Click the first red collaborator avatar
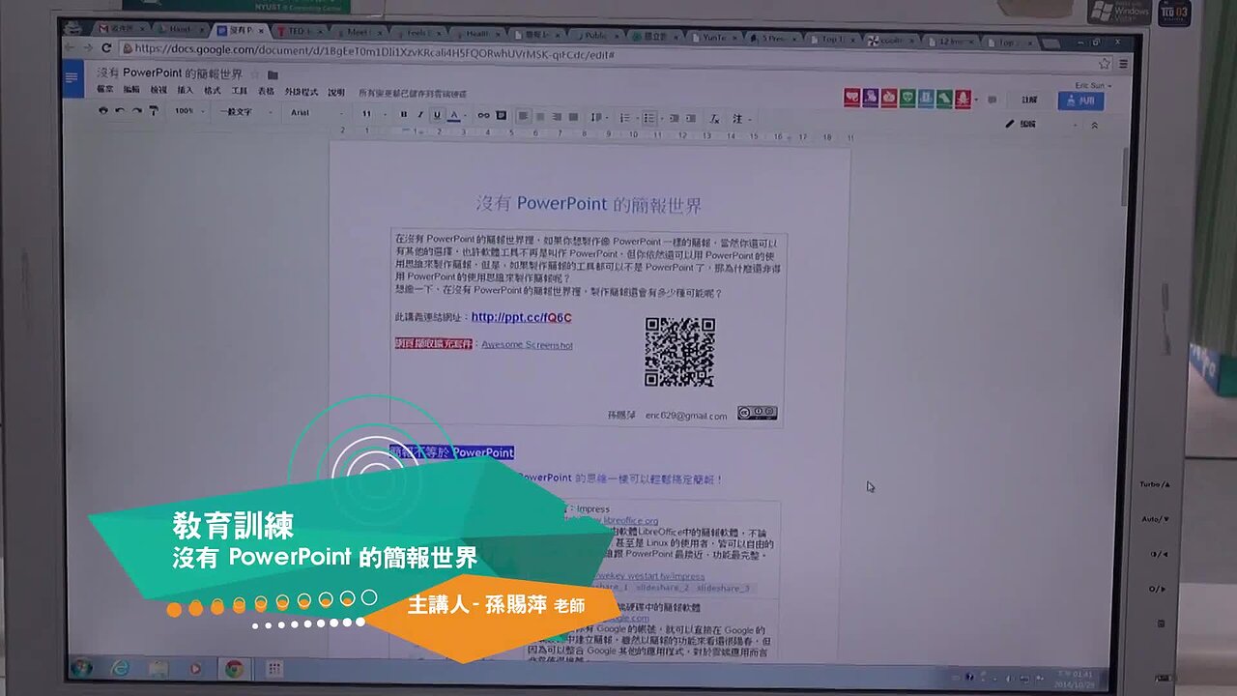 pos(852,98)
